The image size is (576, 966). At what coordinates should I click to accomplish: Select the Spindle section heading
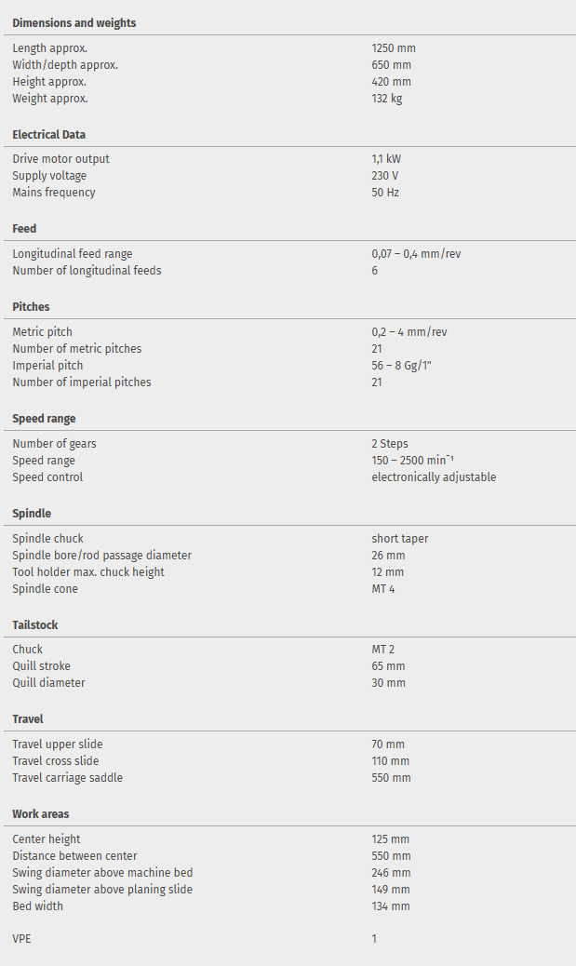(x=32, y=514)
